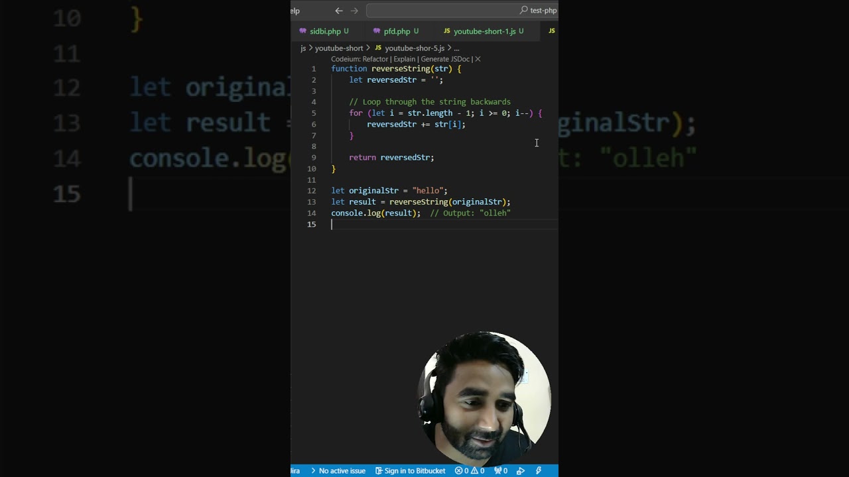Go back using the left arrow

tap(339, 11)
